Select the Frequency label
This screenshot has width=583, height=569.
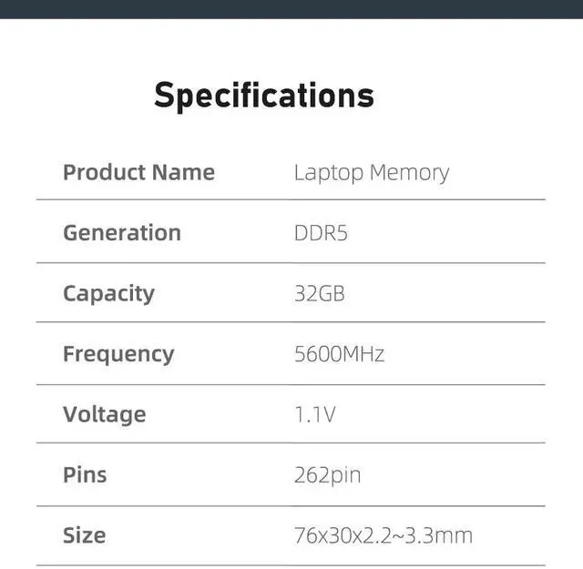[x=118, y=353]
